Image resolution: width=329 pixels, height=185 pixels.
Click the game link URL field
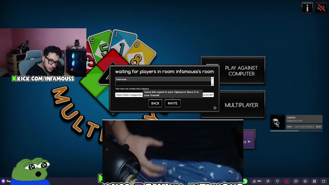tap(164, 95)
